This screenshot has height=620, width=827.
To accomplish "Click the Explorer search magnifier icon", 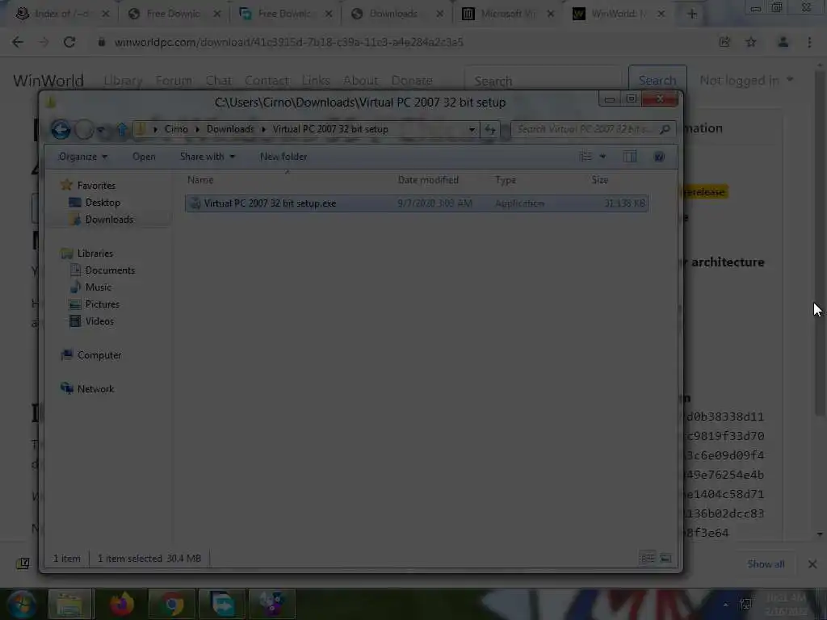I will coord(665,129).
